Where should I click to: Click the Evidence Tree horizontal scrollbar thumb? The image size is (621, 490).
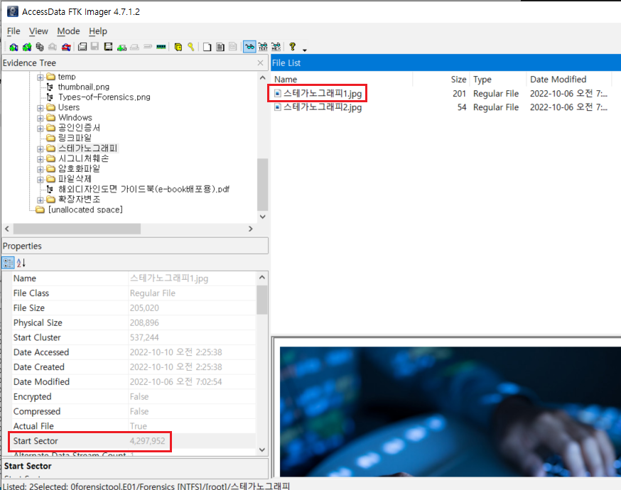tap(77, 229)
